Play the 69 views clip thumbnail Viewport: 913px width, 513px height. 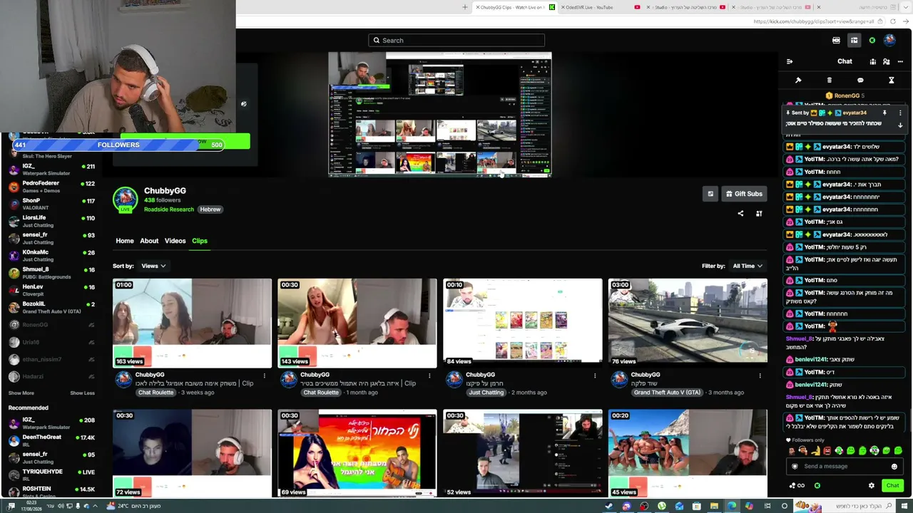[357, 453]
